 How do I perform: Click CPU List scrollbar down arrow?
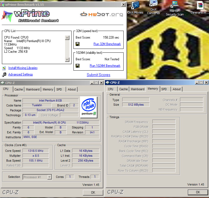click(67, 60)
